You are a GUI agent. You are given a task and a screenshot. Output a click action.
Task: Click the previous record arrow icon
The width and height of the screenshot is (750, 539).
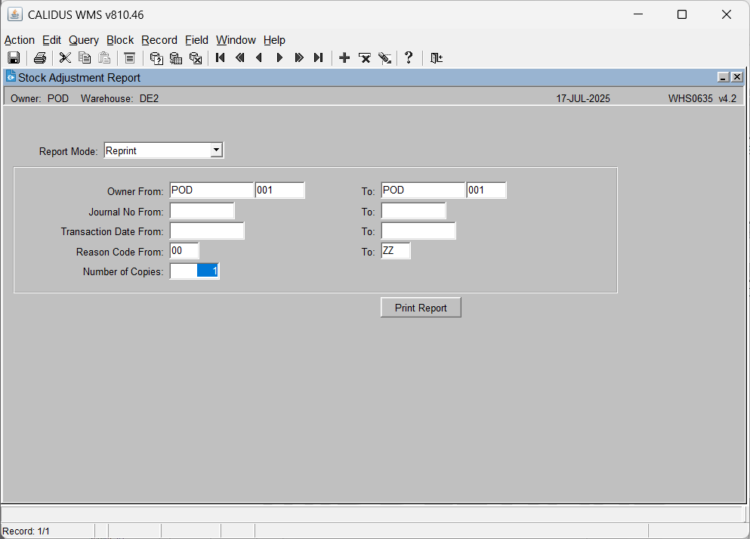click(x=259, y=58)
